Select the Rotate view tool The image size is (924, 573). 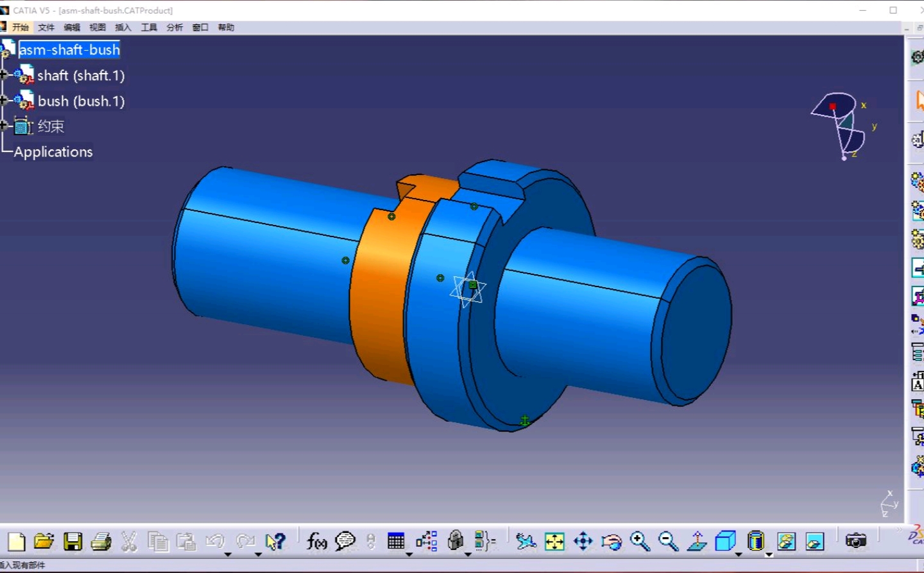612,542
